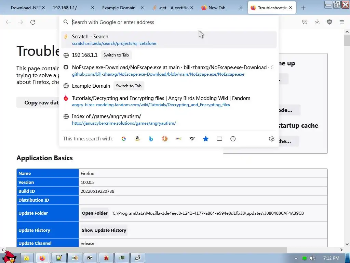Click the horizontal scrollbar right arrow
This screenshot has height=263, width=350.
click(x=341, y=250)
